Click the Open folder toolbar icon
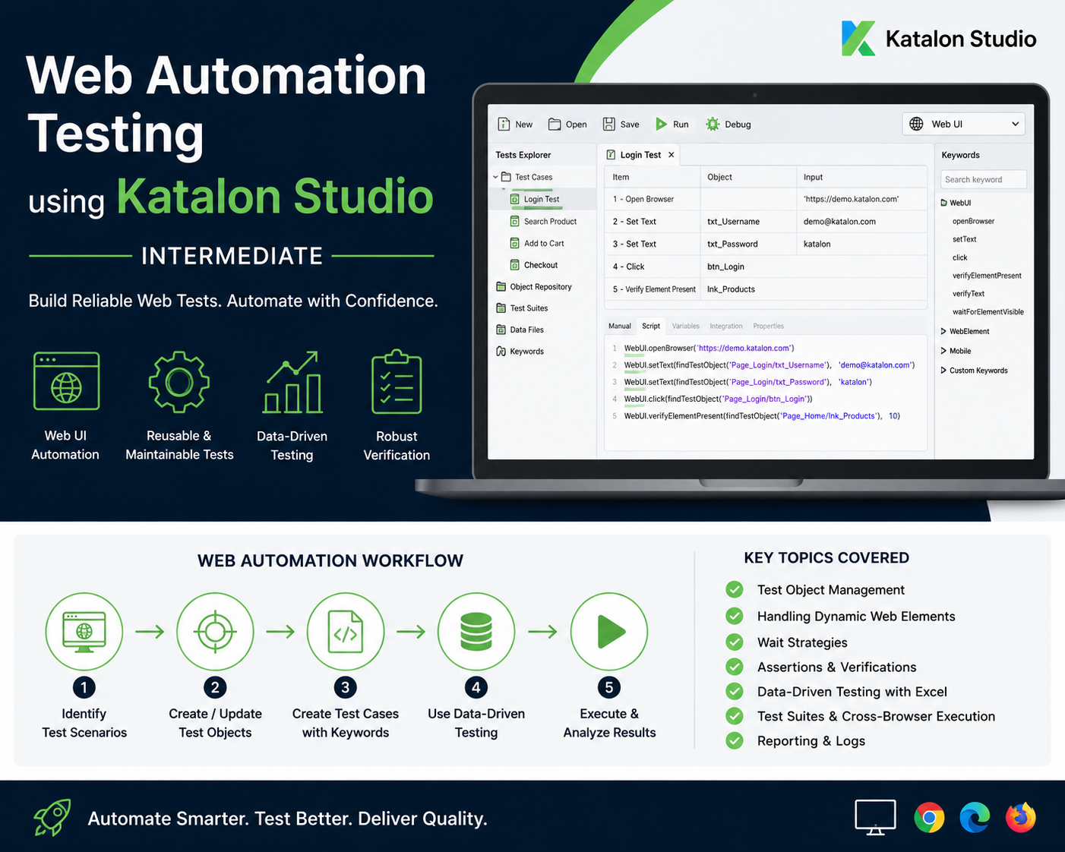 tap(555, 124)
